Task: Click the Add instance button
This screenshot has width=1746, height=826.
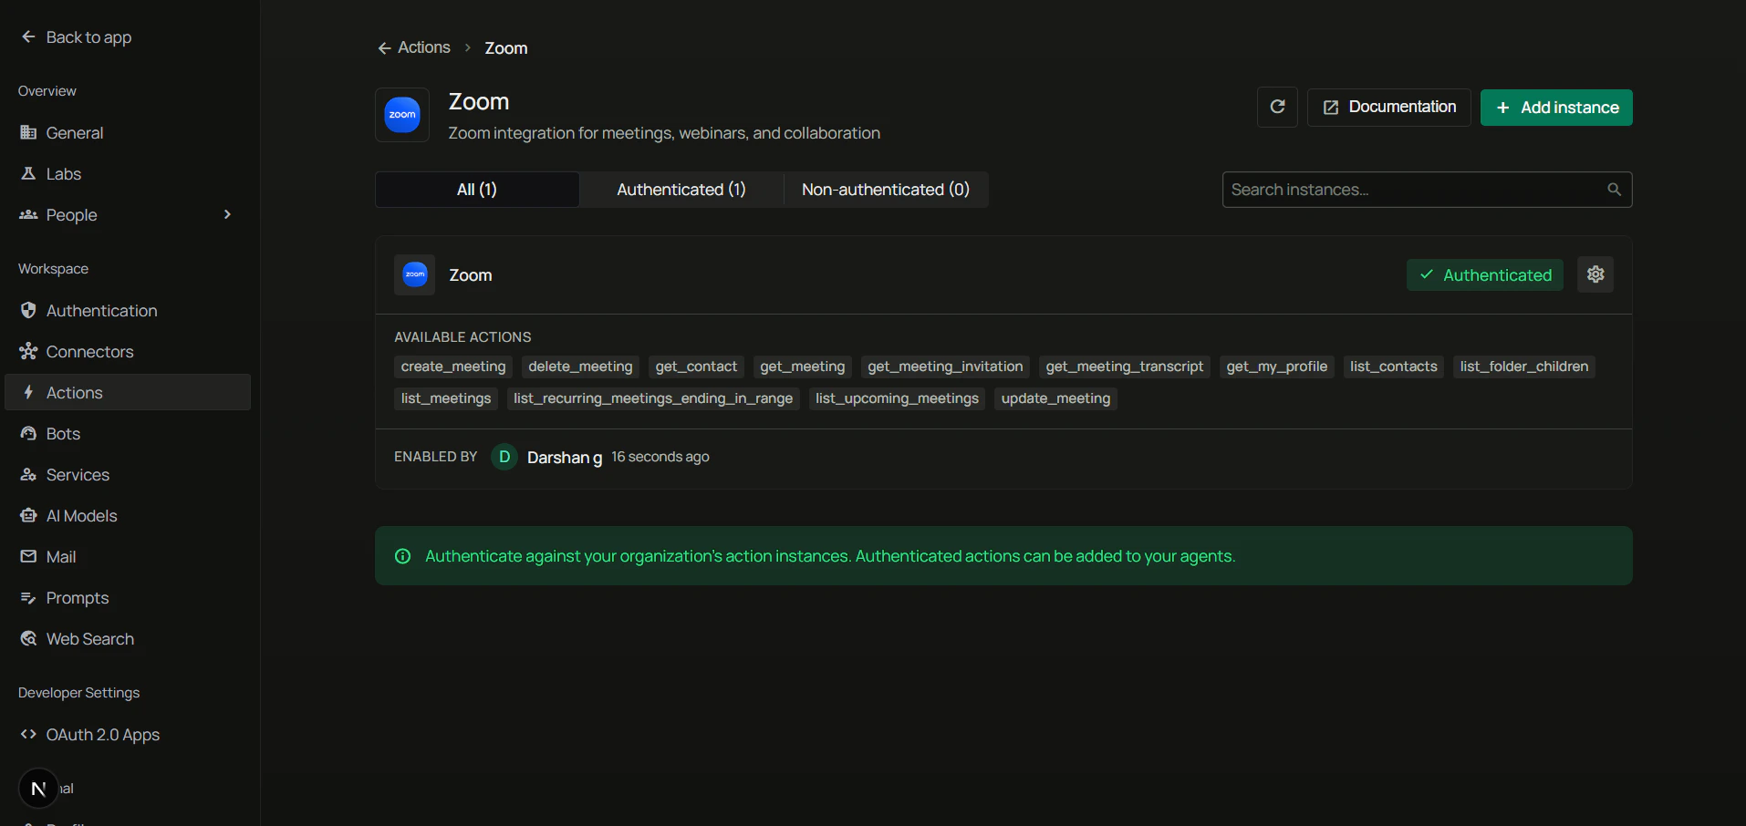Action: click(x=1556, y=108)
